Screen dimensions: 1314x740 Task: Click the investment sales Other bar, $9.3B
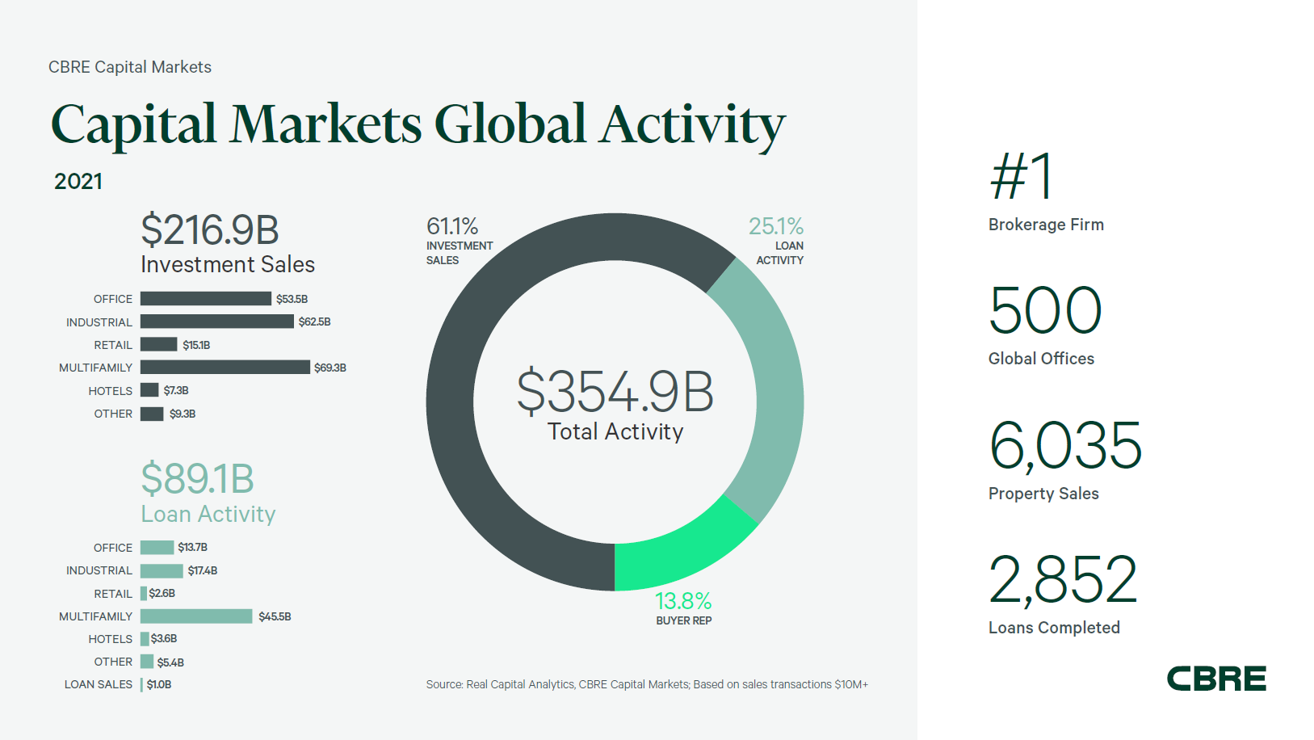tap(152, 414)
